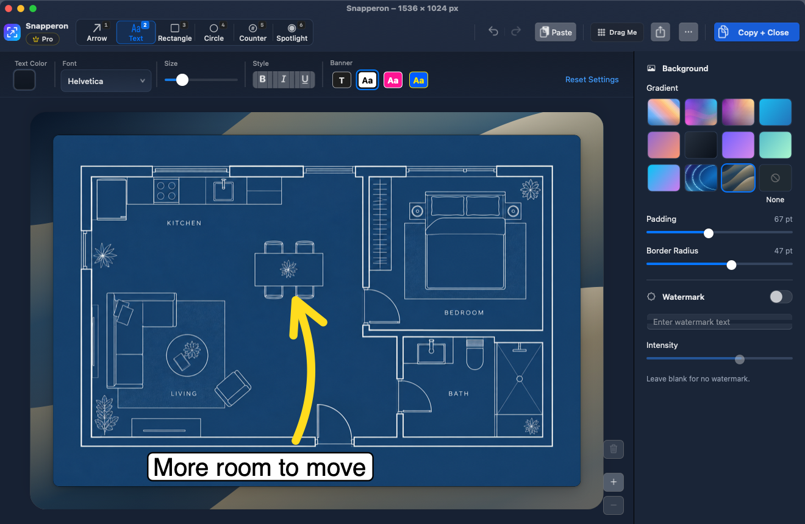Click Reset Settings link
Viewport: 805px width, 524px height.
(592, 80)
